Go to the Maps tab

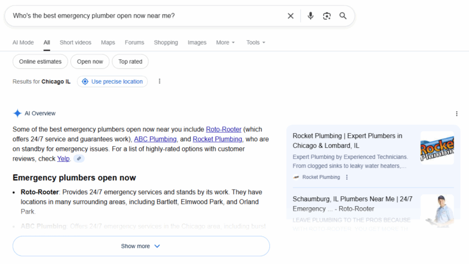point(108,43)
